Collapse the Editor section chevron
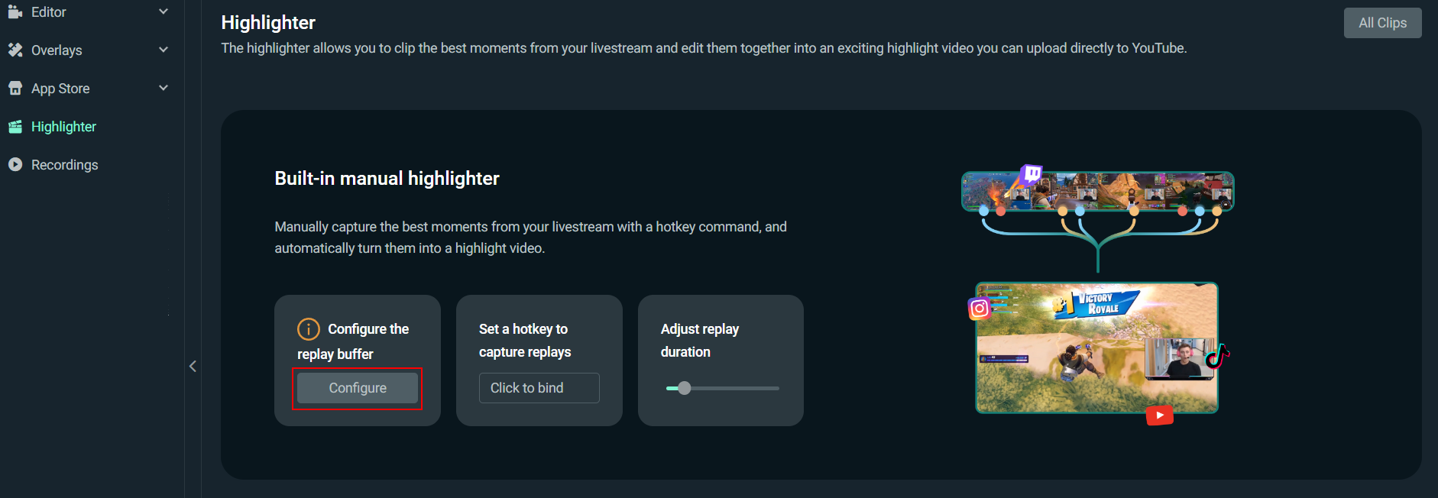This screenshot has width=1438, height=498. pyautogui.click(x=163, y=11)
